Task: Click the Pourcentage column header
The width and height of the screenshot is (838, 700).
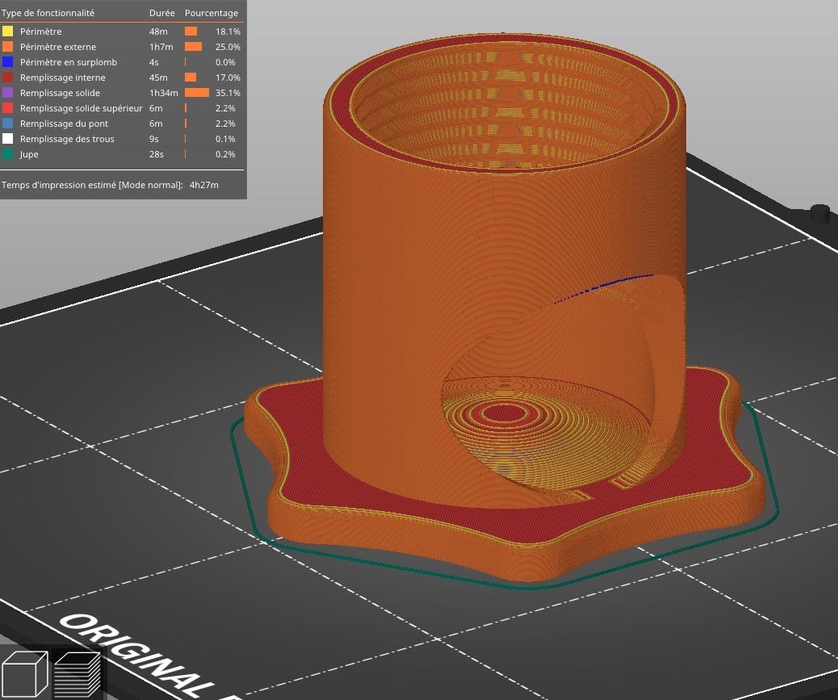Action: [x=212, y=13]
